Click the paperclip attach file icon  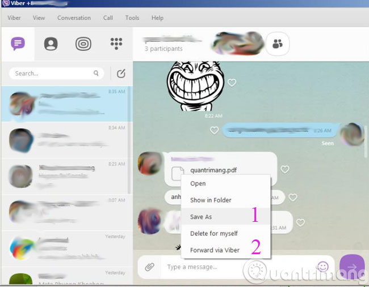point(149,267)
